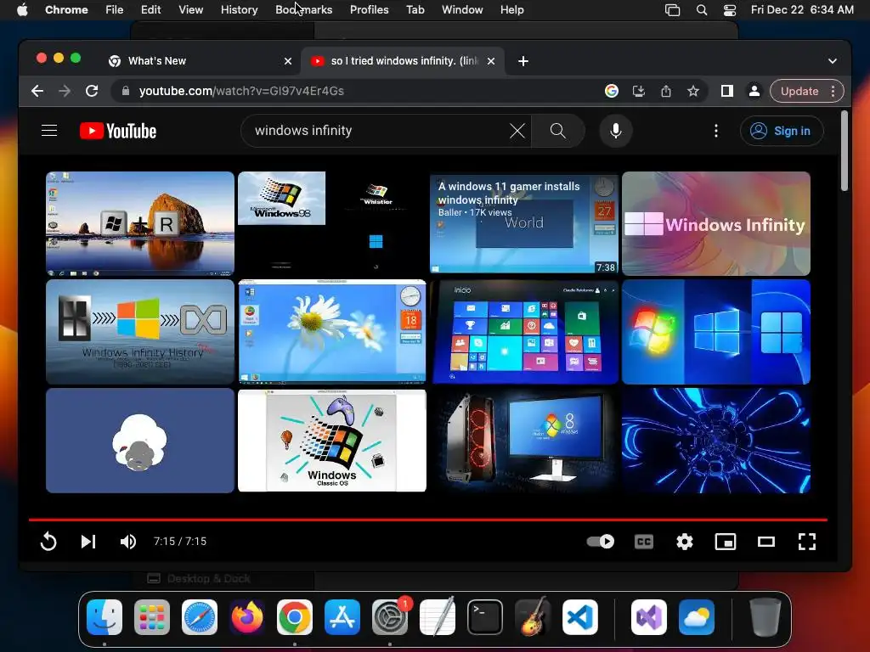Toggle closed captions

pos(644,541)
